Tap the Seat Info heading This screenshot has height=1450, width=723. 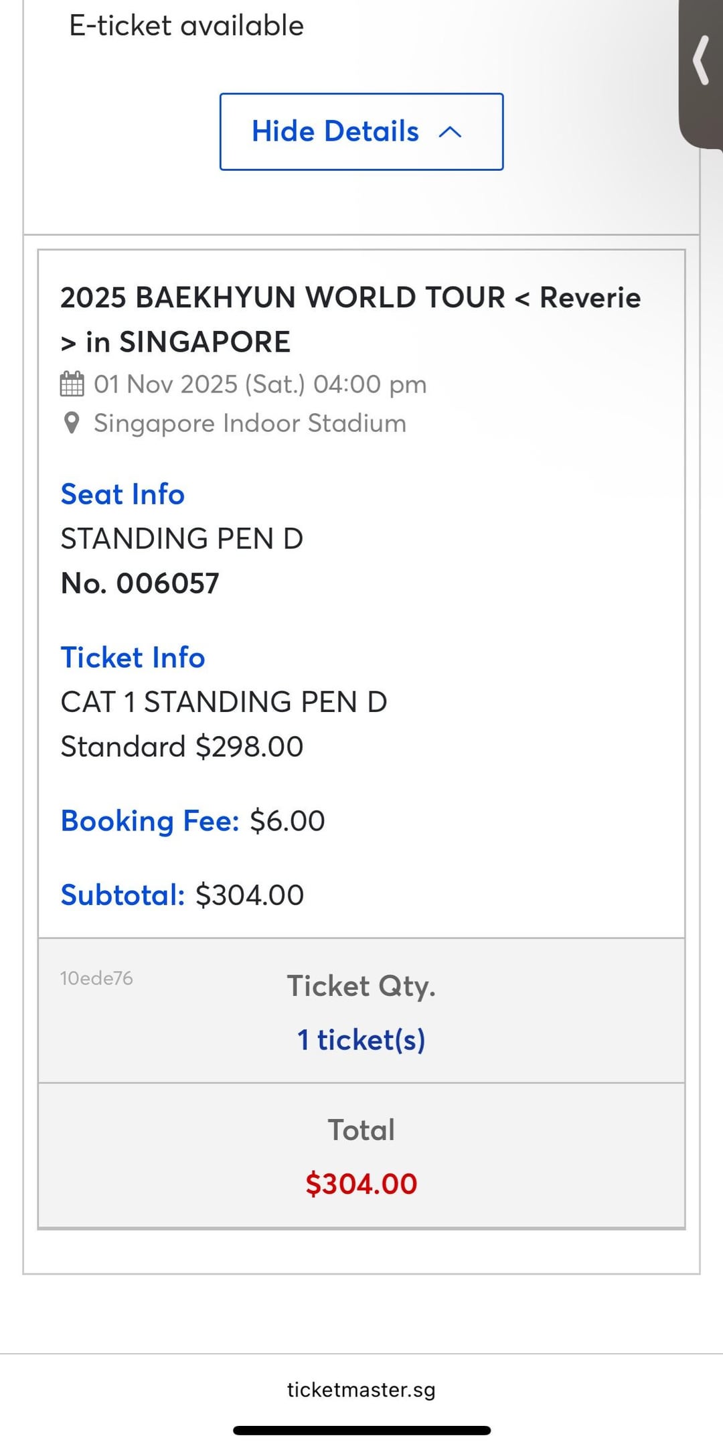point(123,494)
